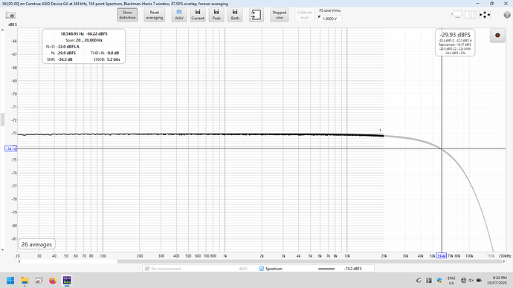This screenshot has height=288, width=513.
Task: Click the horizontal frequency scrollbar thumb
Action: [x=309, y=261]
